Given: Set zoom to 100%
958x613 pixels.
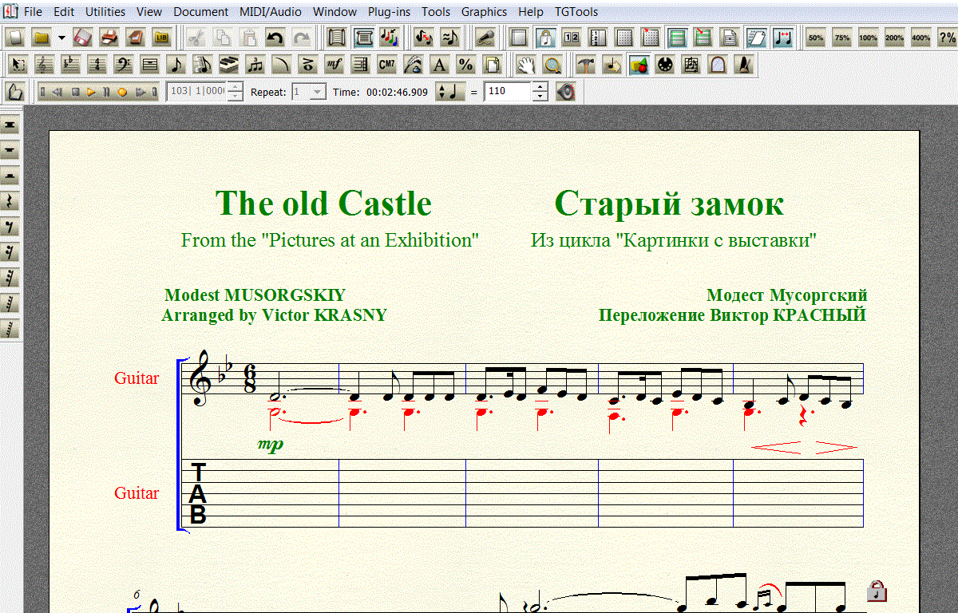Looking at the screenshot, I should (x=869, y=38).
